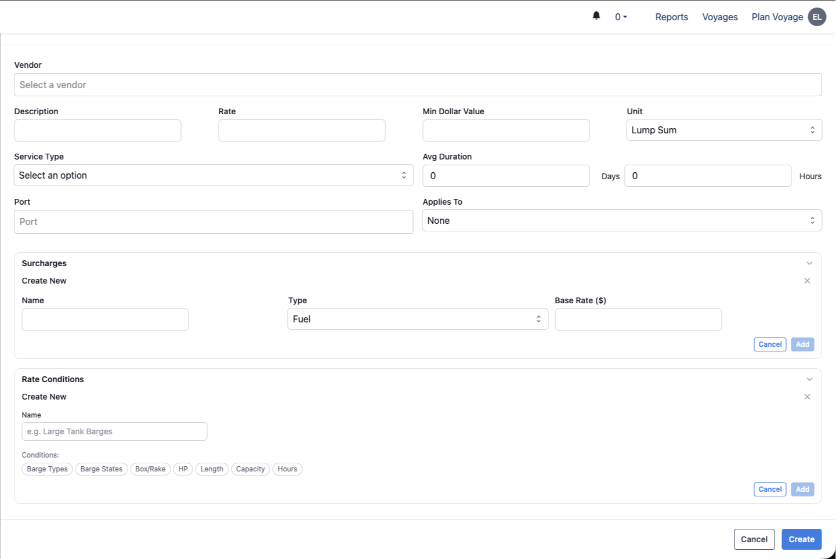
Task: Open the surcharge Type dropdown
Action: coord(418,319)
